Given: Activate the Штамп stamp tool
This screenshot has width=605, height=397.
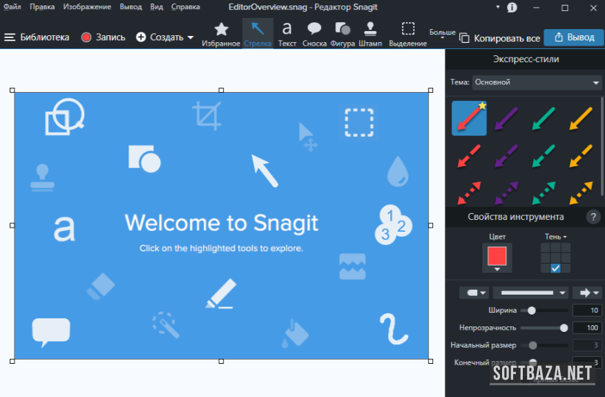Looking at the screenshot, I should [370, 34].
